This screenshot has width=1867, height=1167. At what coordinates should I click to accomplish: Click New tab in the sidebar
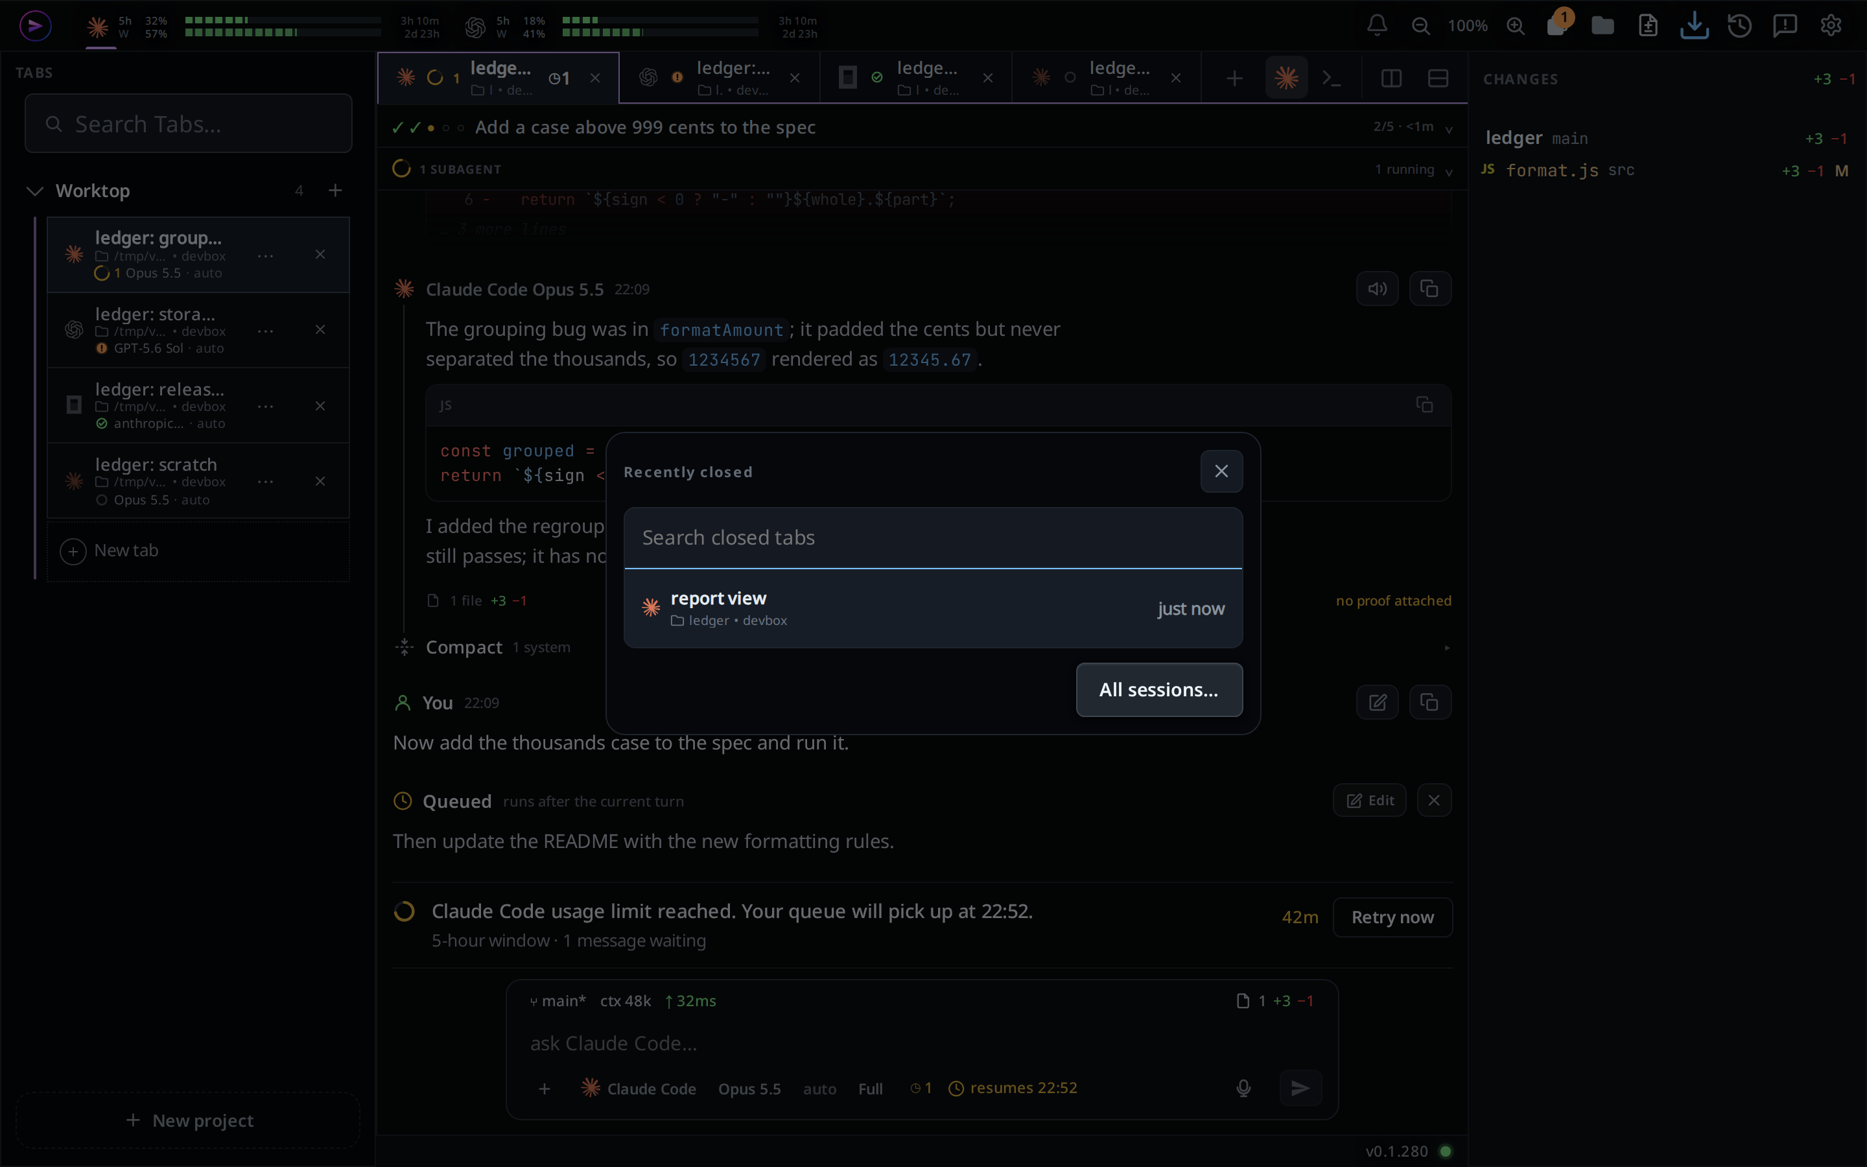(198, 551)
